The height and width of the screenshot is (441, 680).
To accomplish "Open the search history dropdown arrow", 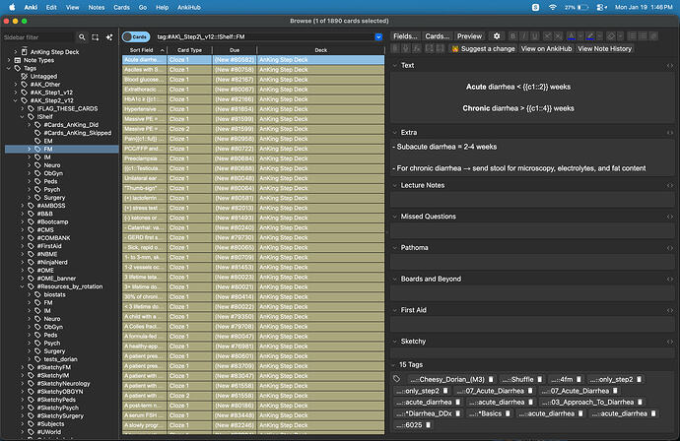I will coord(378,36).
